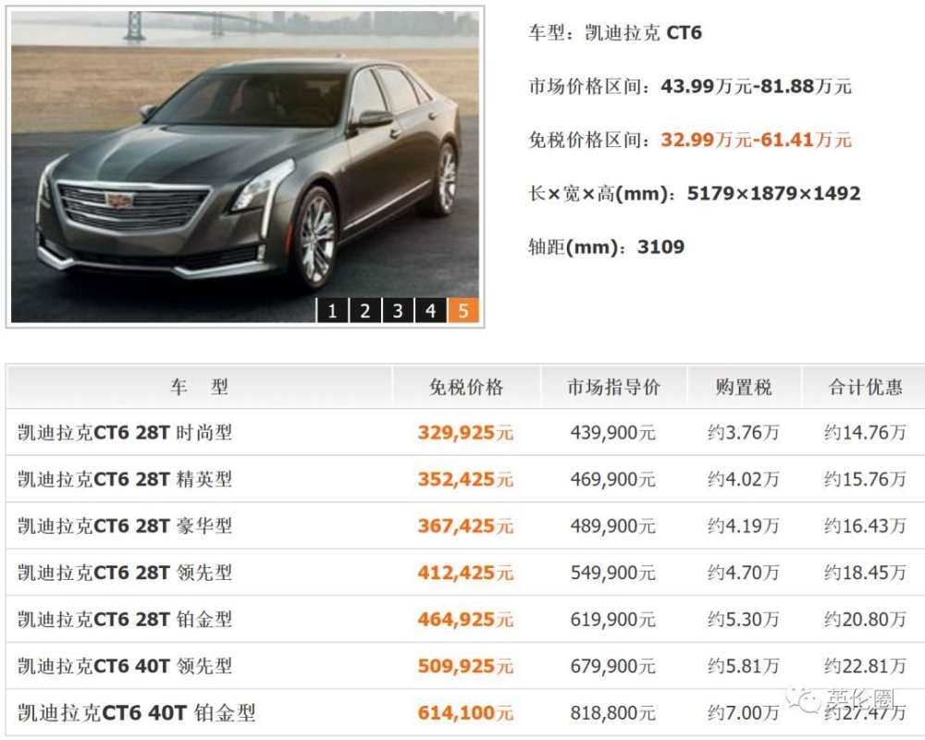Click market price 549,900元
This screenshot has height=740, width=925.
(x=613, y=573)
